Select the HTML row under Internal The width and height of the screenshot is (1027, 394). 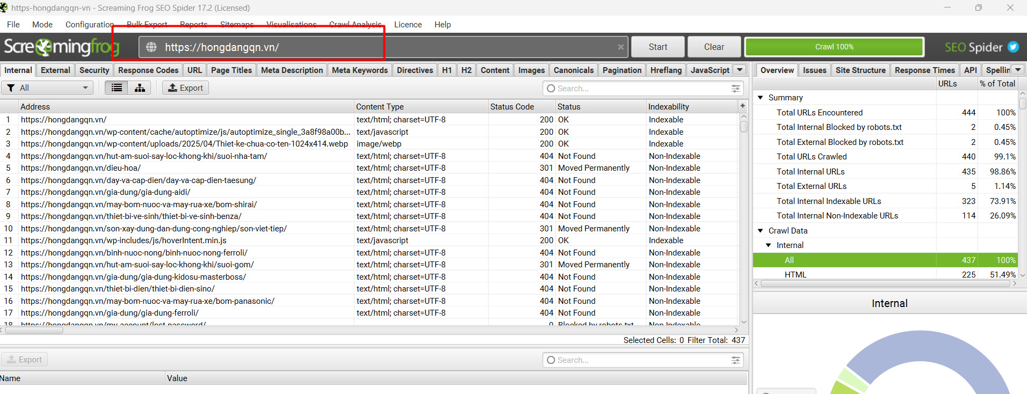point(885,274)
